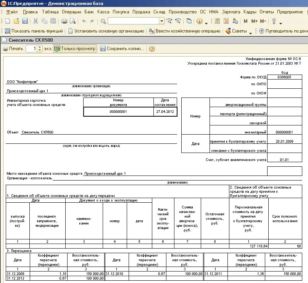Click the Open file folder icon
The height and width of the screenshot is (283, 308).
[16, 21]
